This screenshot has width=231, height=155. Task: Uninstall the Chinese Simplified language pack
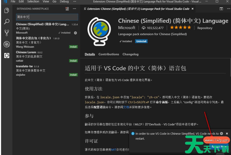pos(141,41)
